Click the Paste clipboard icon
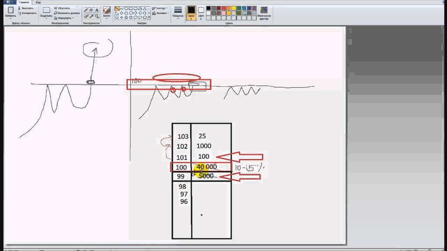Image resolution: width=447 pixels, height=251 pixels. pos(10,10)
